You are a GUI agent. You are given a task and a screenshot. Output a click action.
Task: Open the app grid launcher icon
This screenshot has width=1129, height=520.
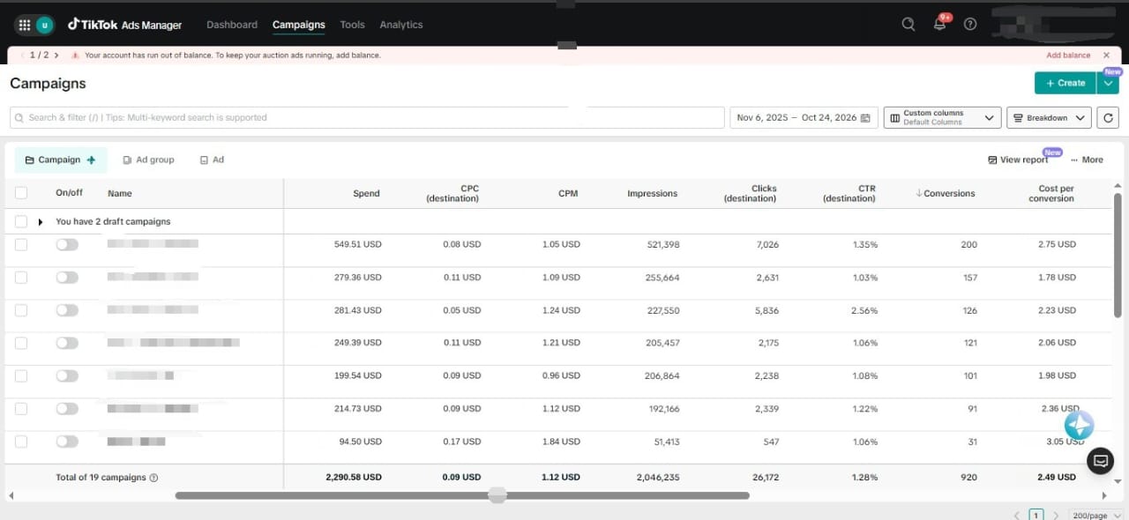[24, 25]
